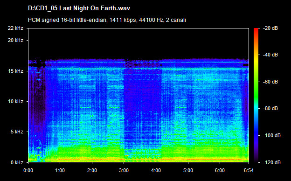This screenshot has height=181, width=291.
Task: Select the 6:54 end time marker
Action: (249, 170)
